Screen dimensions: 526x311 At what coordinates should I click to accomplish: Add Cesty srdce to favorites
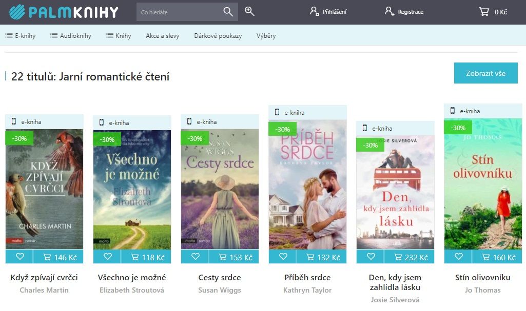[195, 257]
